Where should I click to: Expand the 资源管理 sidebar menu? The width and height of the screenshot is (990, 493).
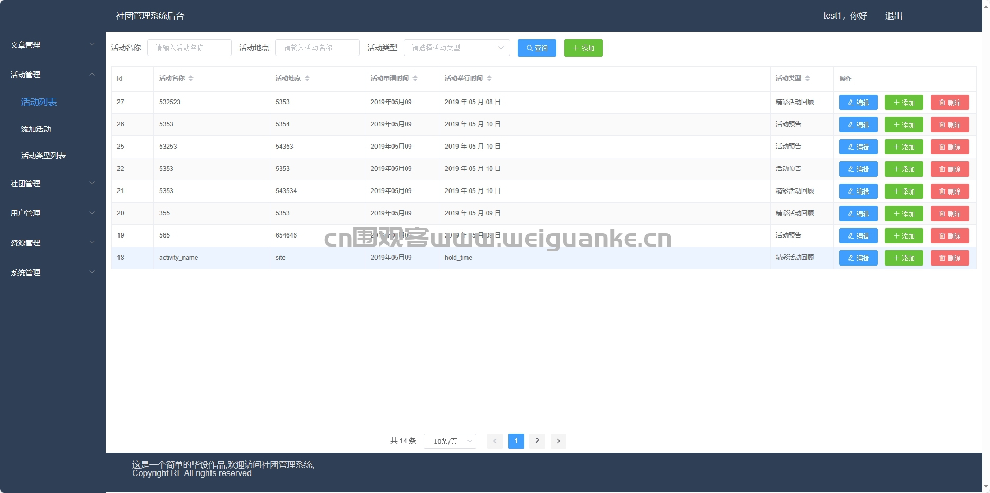[53, 243]
